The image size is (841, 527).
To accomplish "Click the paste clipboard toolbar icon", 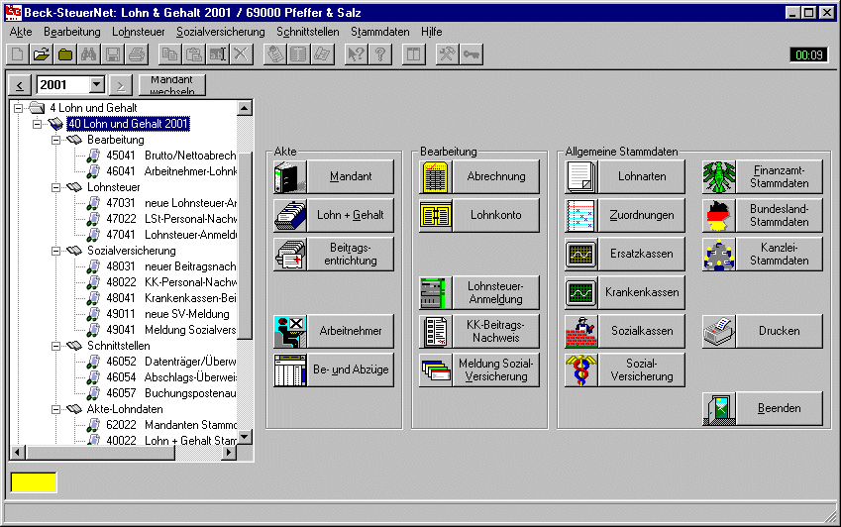I will click(x=193, y=54).
